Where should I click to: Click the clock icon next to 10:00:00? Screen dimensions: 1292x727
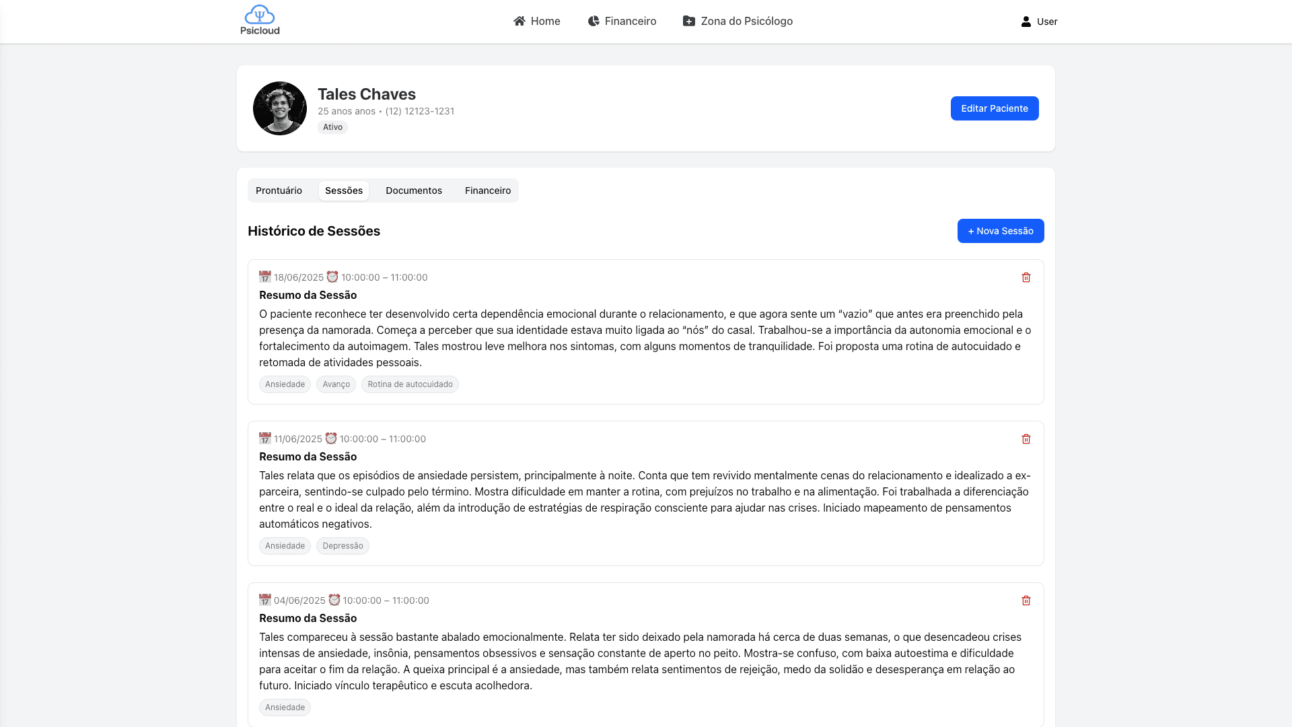coord(331,276)
